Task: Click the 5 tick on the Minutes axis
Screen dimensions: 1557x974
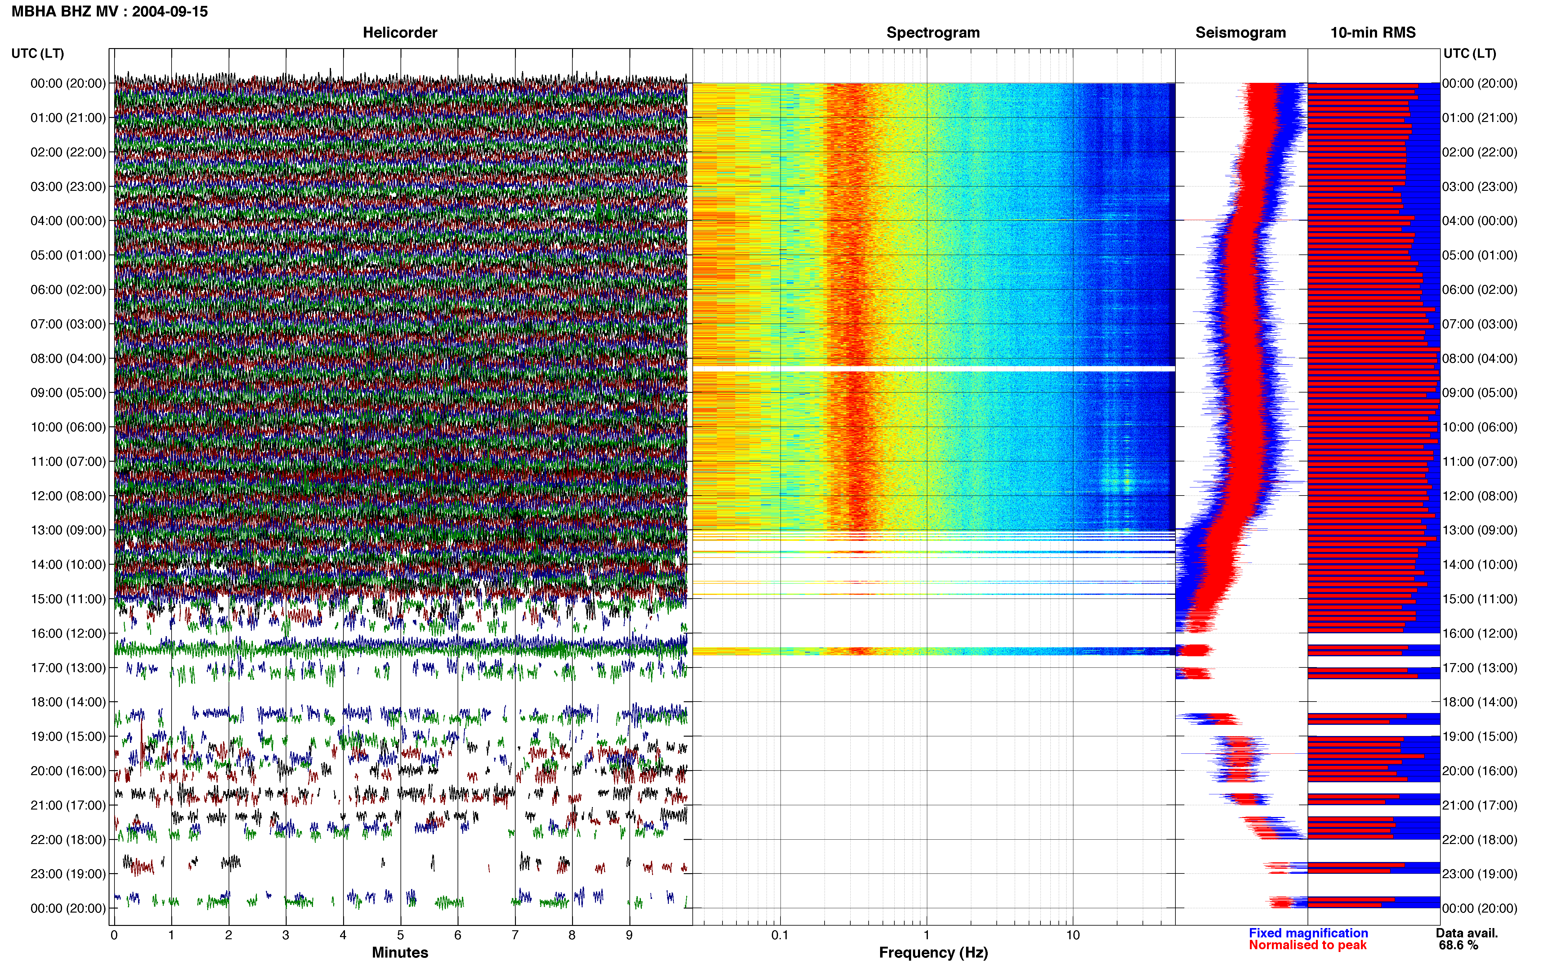Action: (400, 935)
